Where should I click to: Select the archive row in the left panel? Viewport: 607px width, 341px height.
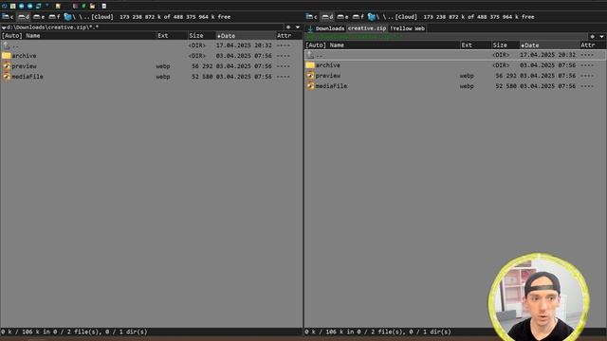coord(151,56)
